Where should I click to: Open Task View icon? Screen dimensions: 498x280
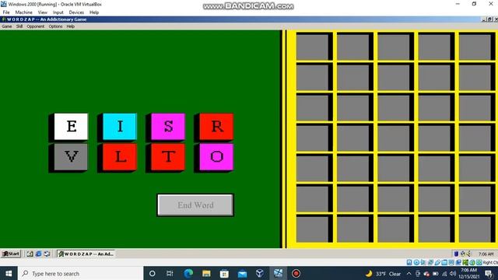point(170,273)
